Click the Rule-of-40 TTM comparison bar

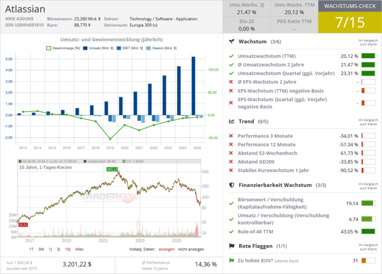click(368, 232)
